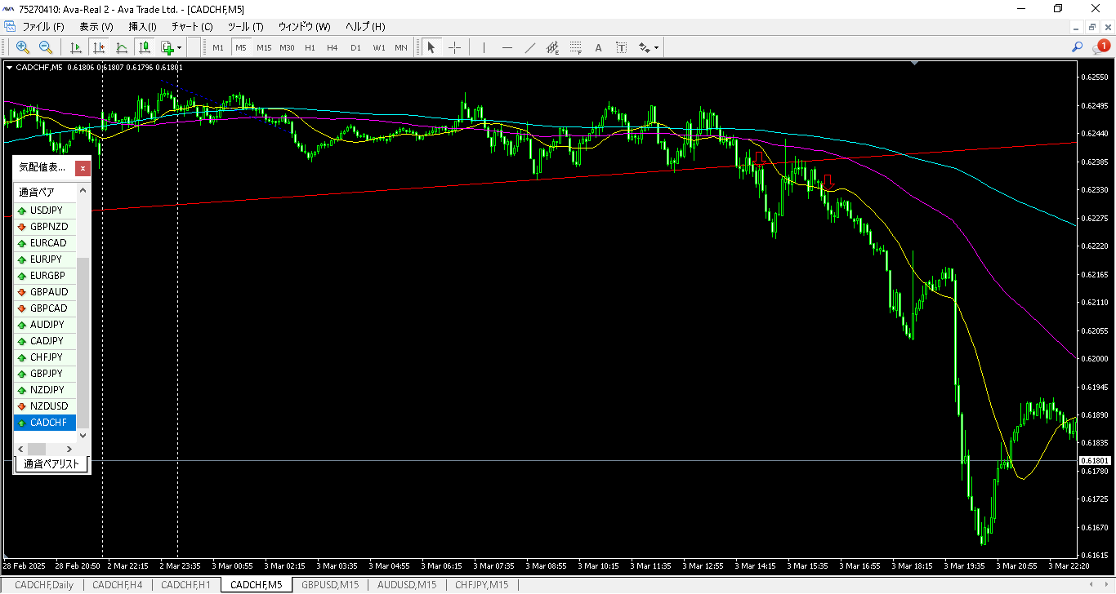Open the 通貨ペアリスト tab
Viewport: 1116px width, 594px height.
pos(51,464)
